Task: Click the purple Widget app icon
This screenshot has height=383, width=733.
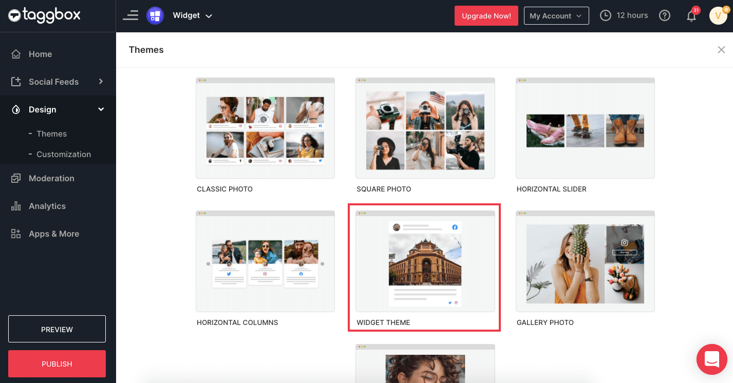Action: point(155,15)
